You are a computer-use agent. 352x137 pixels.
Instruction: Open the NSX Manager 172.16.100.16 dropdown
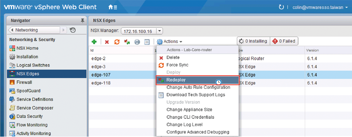tap(142, 31)
